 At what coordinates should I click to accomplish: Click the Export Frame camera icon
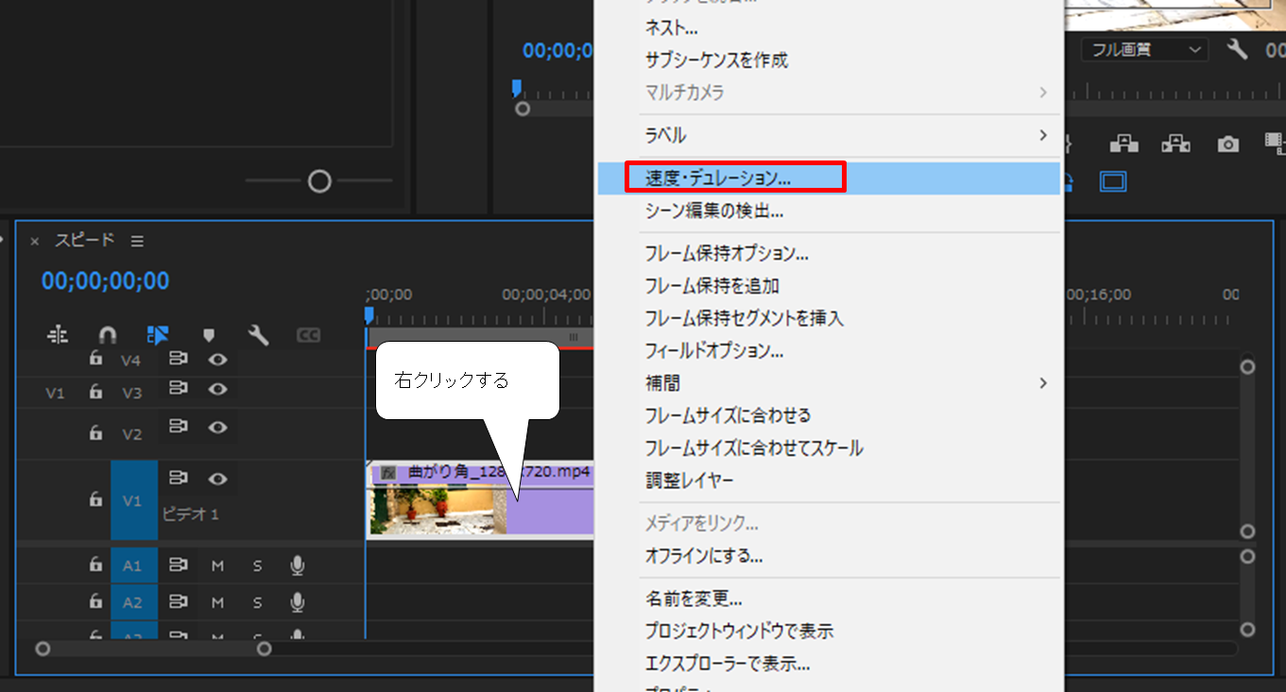coord(1227,144)
